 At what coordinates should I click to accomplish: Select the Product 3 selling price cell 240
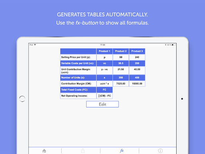pyautogui.click(x=137, y=57)
